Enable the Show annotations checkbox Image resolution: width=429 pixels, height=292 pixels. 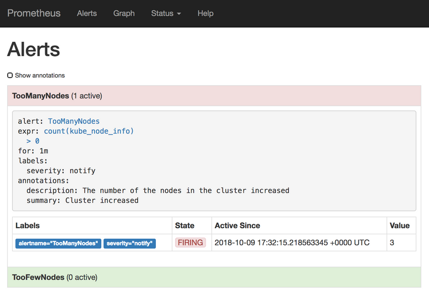pyautogui.click(x=10, y=75)
